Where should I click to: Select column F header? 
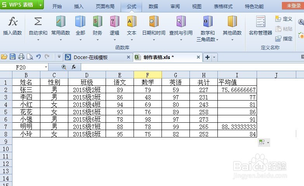point(148,75)
